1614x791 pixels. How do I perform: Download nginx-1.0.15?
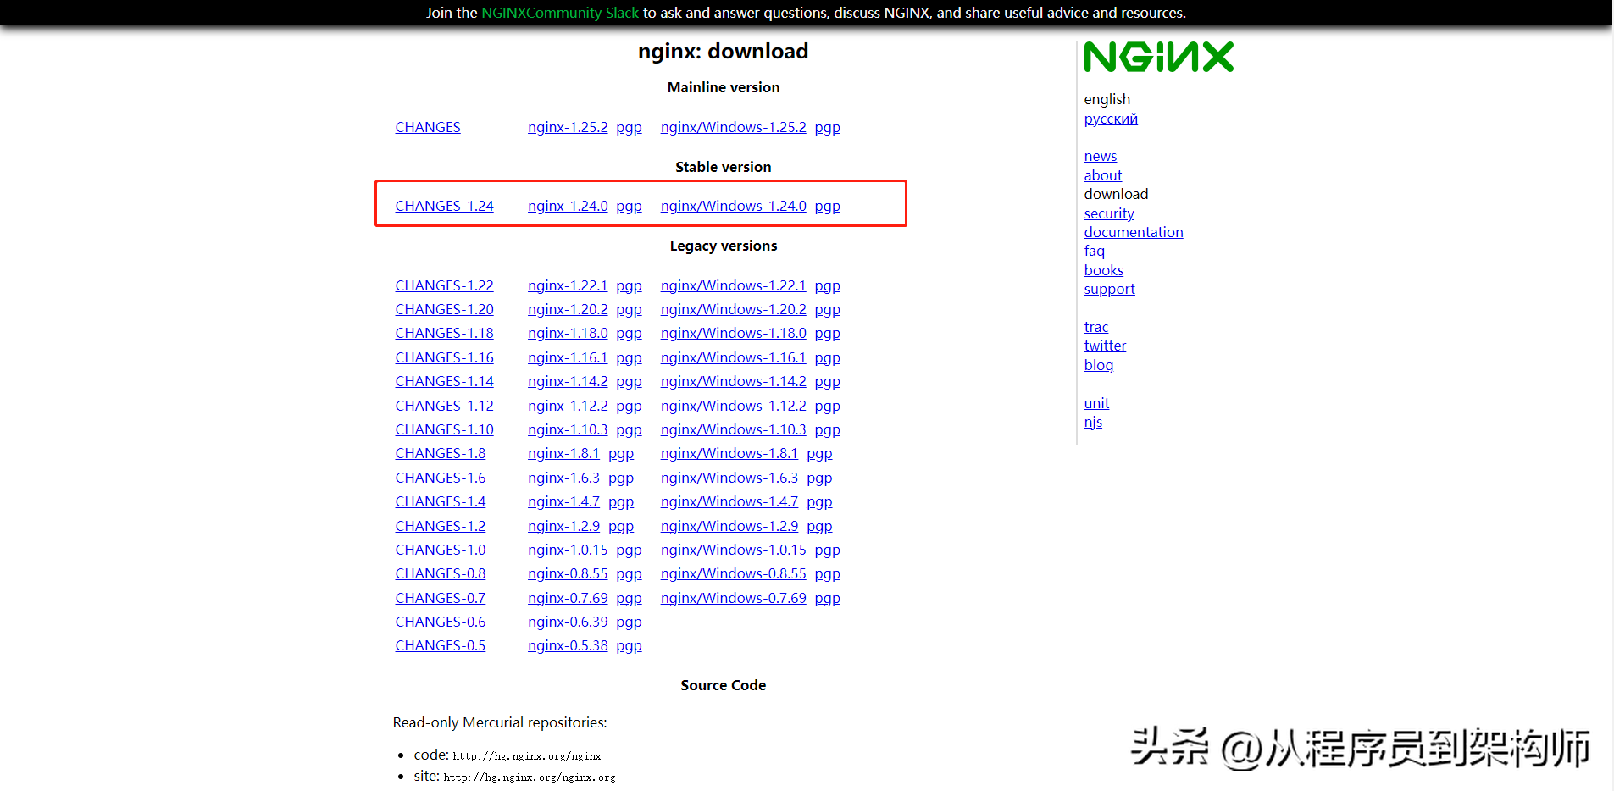[568, 550]
